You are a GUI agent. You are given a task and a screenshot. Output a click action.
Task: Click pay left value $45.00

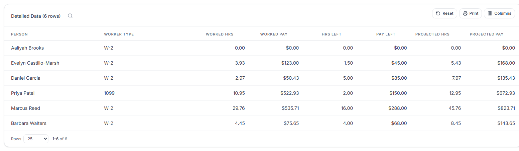(x=399, y=63)
